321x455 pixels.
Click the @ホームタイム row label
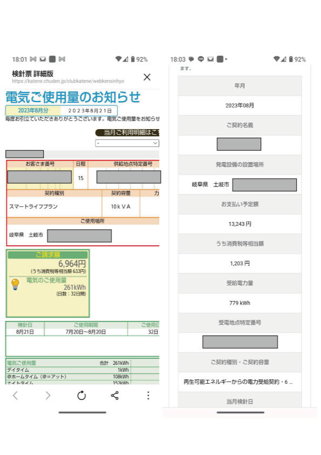click(x=37, y=377)
